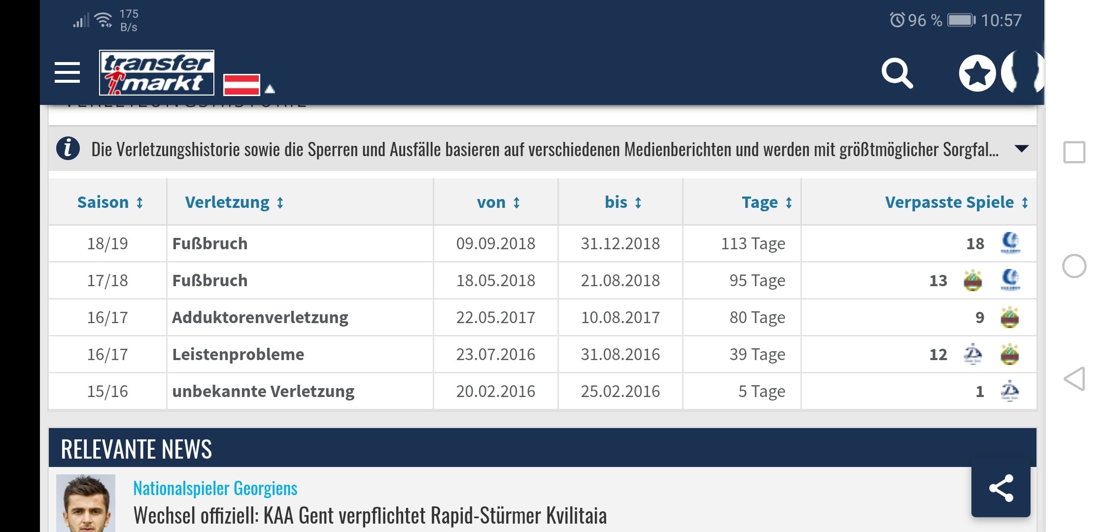Tap the blue share button

pos(1000,489)
